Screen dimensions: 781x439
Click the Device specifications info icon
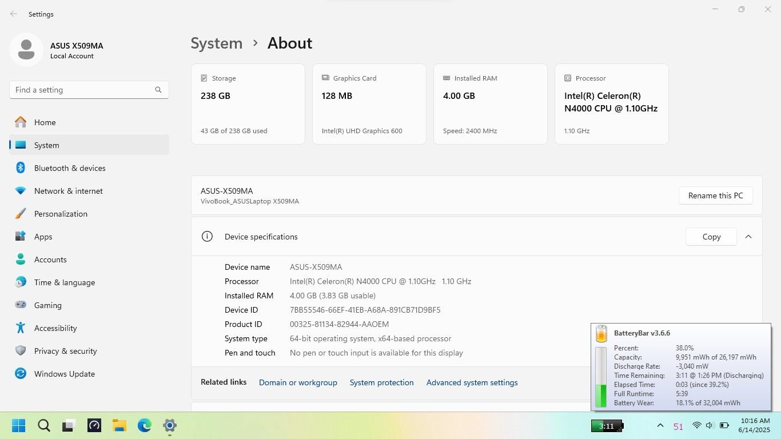207,237
